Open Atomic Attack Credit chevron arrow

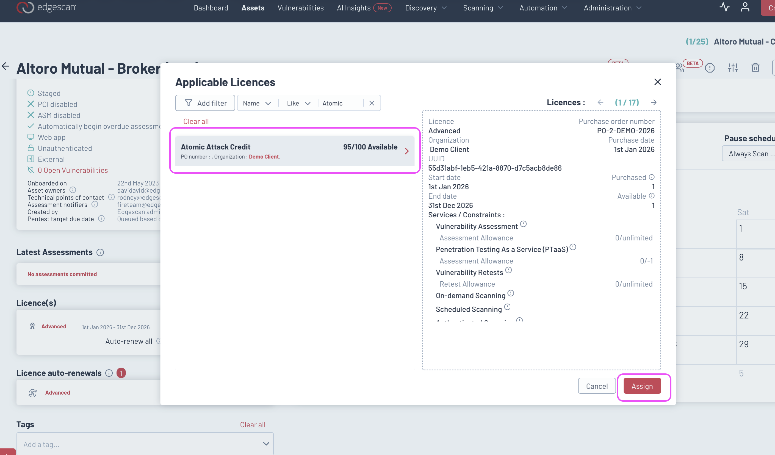[406, 151]
